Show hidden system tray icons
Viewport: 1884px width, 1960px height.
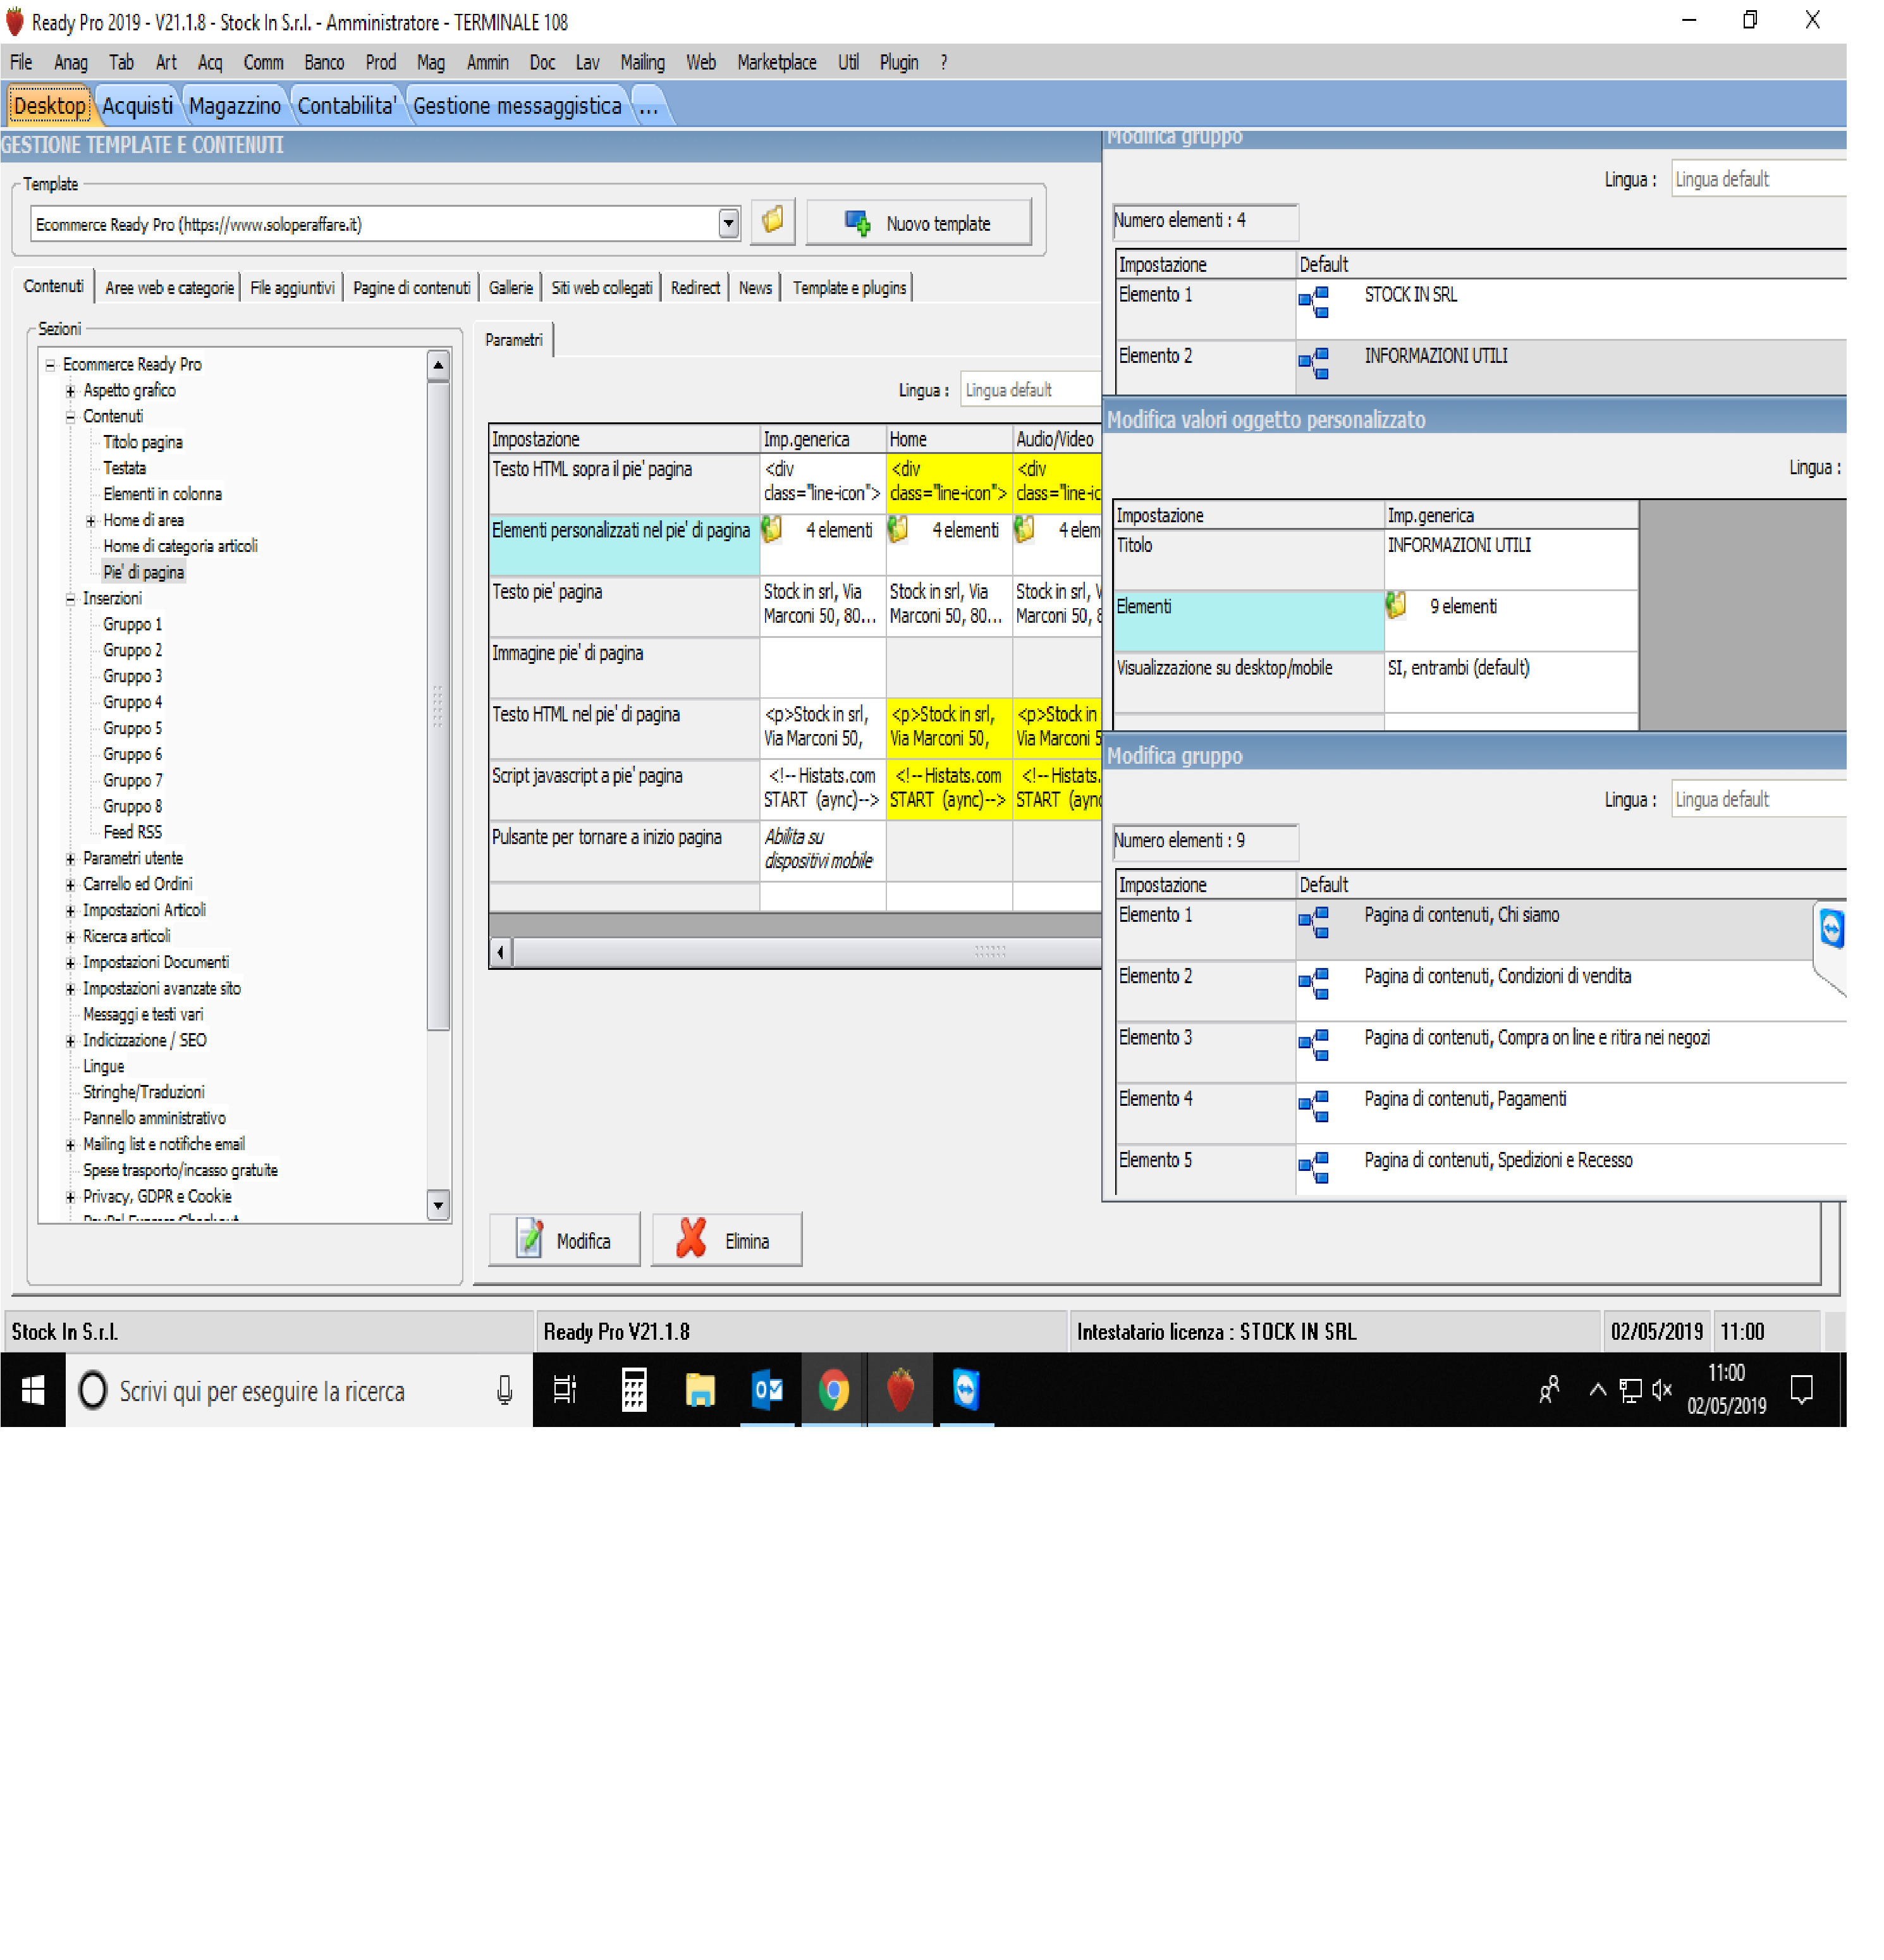1597,1390
